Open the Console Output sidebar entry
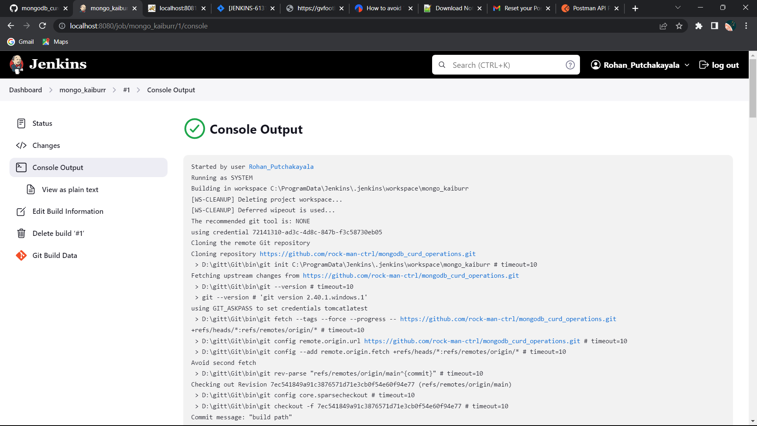This screenshot has height=426, width=757. 58,167
